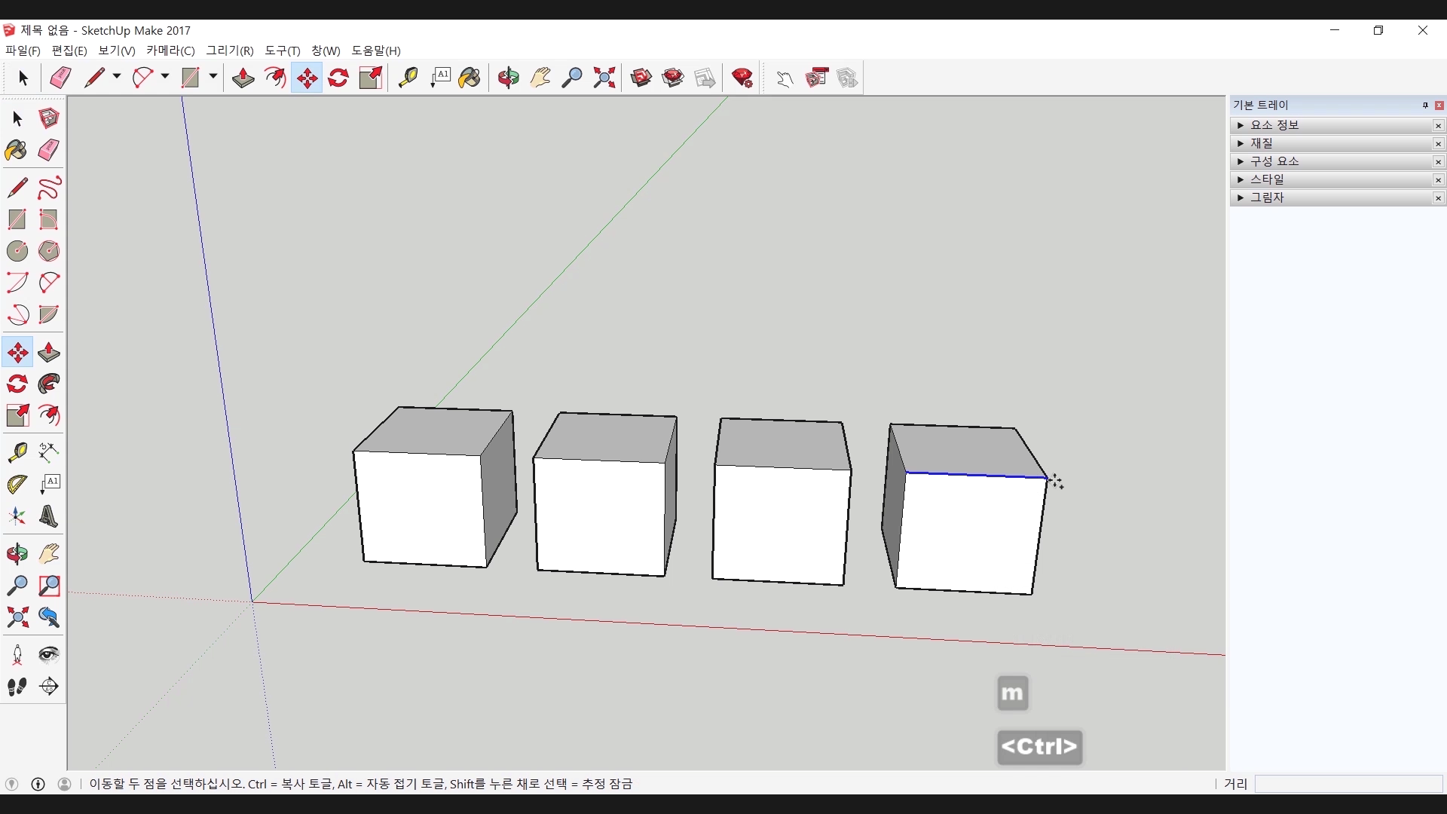Pin the 기본 트레이 panel
Viewport: 1447px width, 814px height.
pos(1425,106)
